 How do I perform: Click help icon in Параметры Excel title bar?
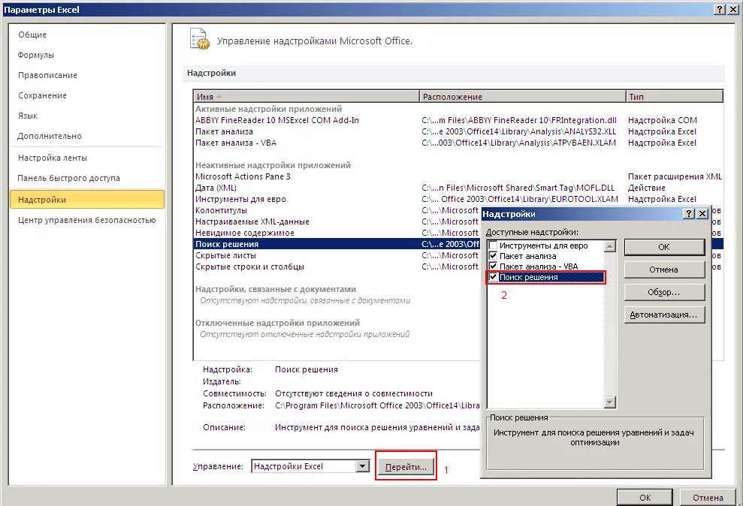[720, 9]
